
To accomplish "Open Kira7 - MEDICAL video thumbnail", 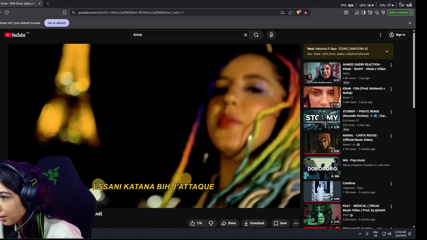I will pos(322,214).
